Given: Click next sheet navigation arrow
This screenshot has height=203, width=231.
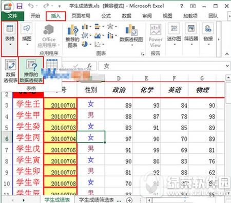Looking at the screenshot, I should (x=24, y=200).
